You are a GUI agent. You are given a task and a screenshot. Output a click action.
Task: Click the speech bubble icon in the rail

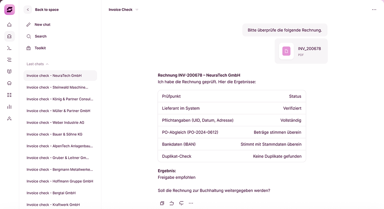point(9,83)
